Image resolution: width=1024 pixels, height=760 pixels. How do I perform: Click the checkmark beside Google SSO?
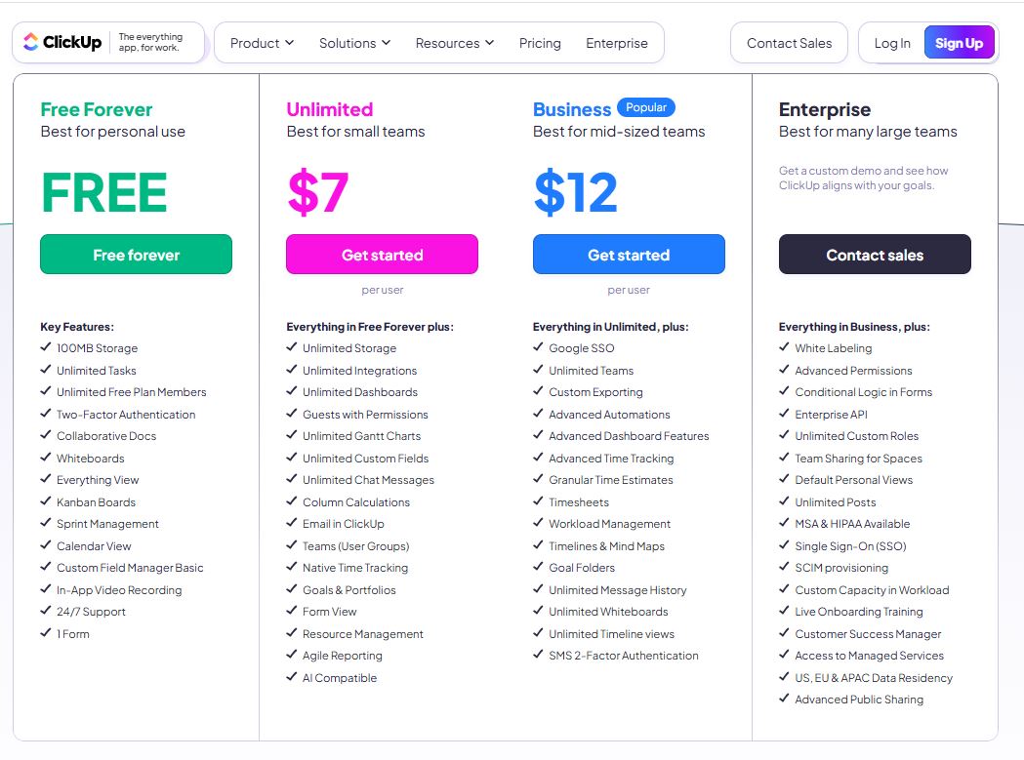539,348
